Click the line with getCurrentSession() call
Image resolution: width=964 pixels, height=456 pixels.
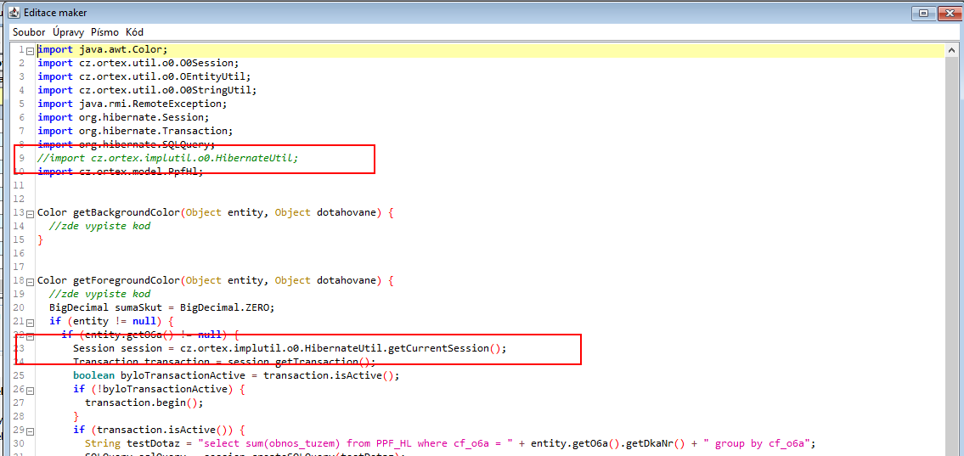click(x=289, y=348)
